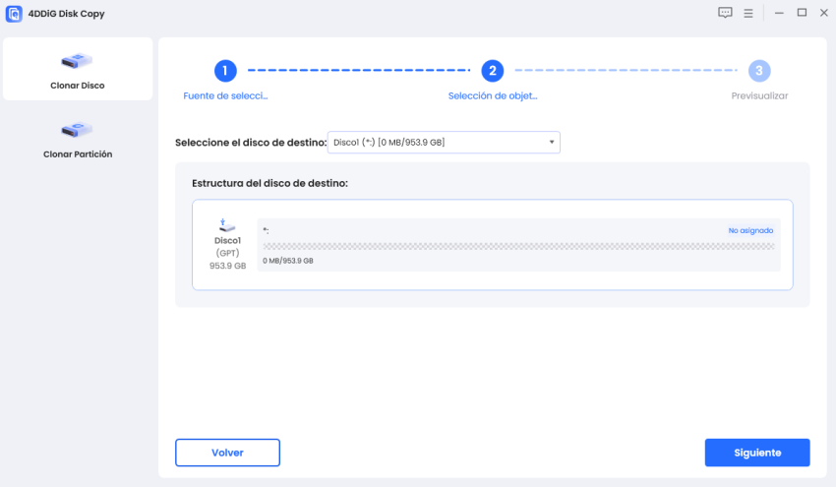Minimize the 4DDiG Disk Copy window
836x487 pixels.
pyautogui.click(x=779, y=13)
